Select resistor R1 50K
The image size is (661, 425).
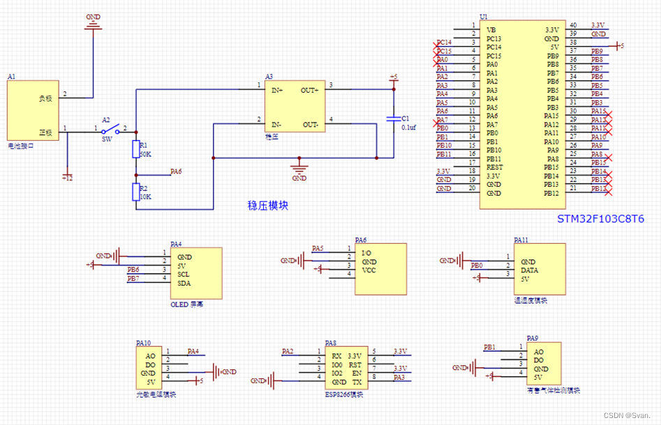tap(136, 149)
